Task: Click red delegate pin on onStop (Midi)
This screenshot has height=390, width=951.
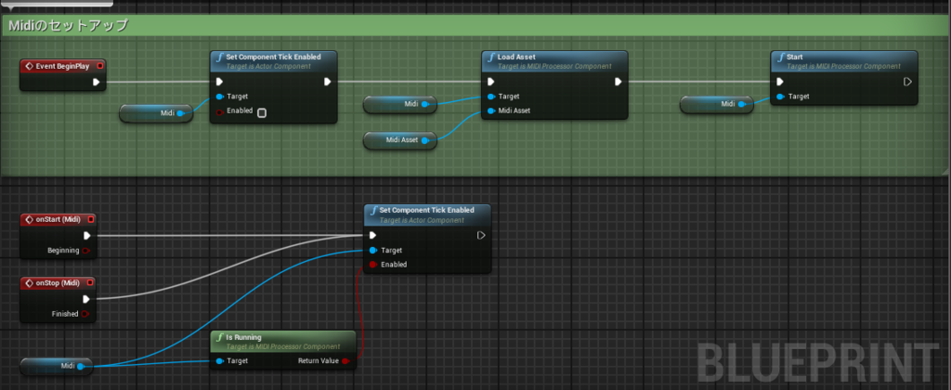Action: point(90,282)
